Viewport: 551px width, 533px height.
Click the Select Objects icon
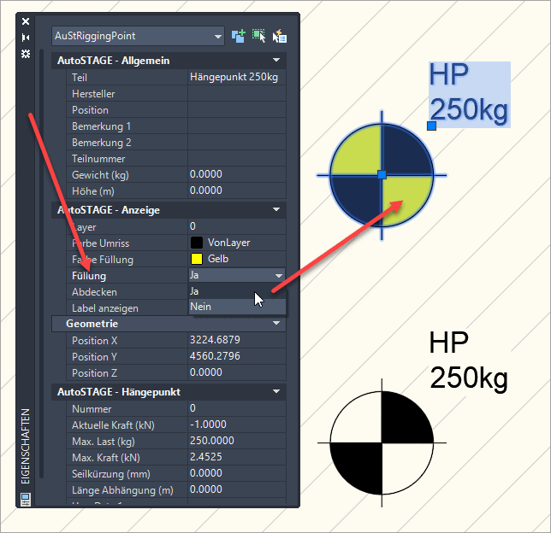(x=259, y=36)
